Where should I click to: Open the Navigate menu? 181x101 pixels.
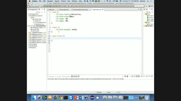tap(50, 1)
